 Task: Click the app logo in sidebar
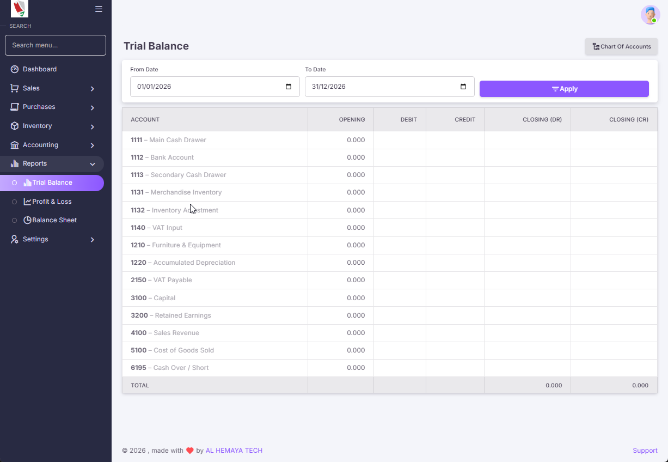20,9
